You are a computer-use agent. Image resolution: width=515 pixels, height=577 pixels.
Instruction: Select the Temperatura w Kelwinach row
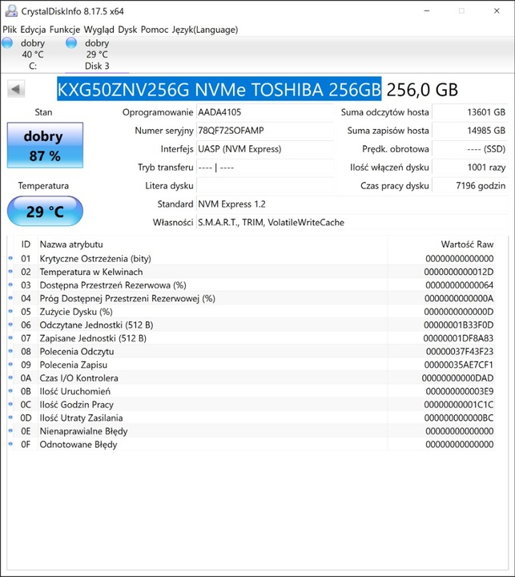tap(251, 272)
